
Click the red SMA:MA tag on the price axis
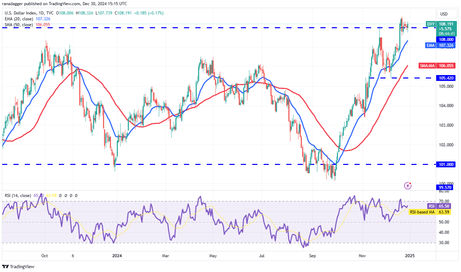tap(427, 65)
